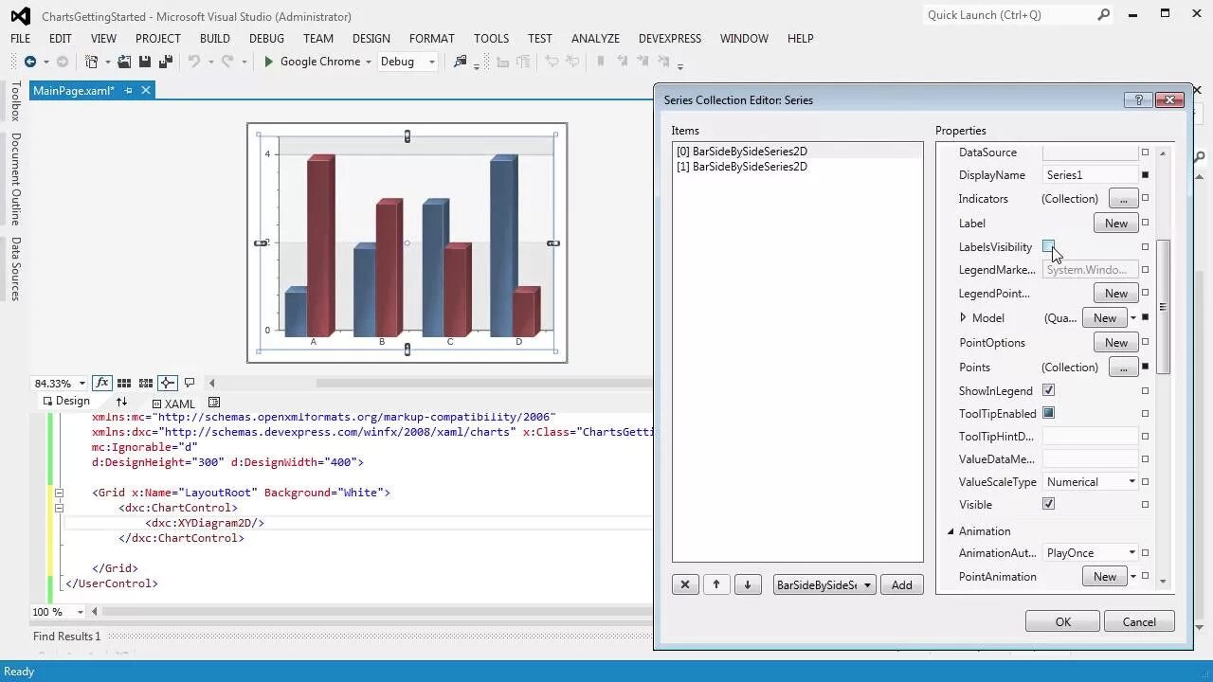Open the DEVEXPRESS menu

pos(669,39)
